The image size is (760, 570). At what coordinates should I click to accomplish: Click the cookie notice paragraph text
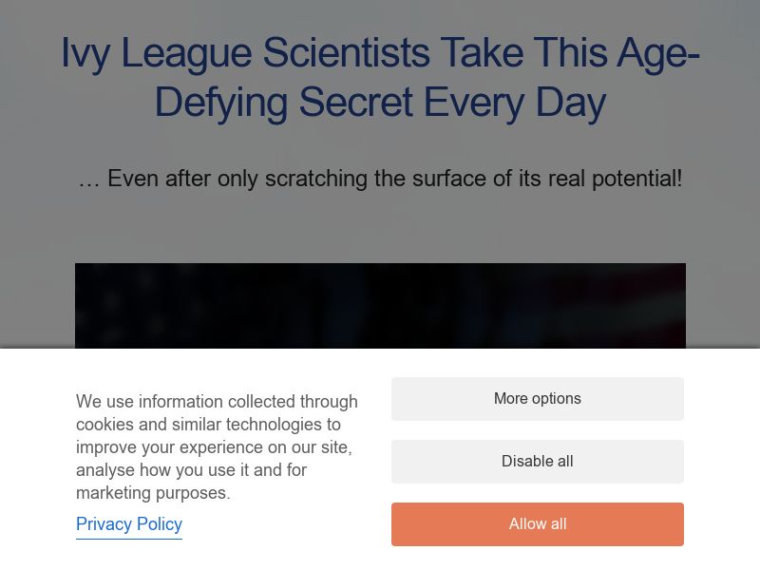coord(217,446)
